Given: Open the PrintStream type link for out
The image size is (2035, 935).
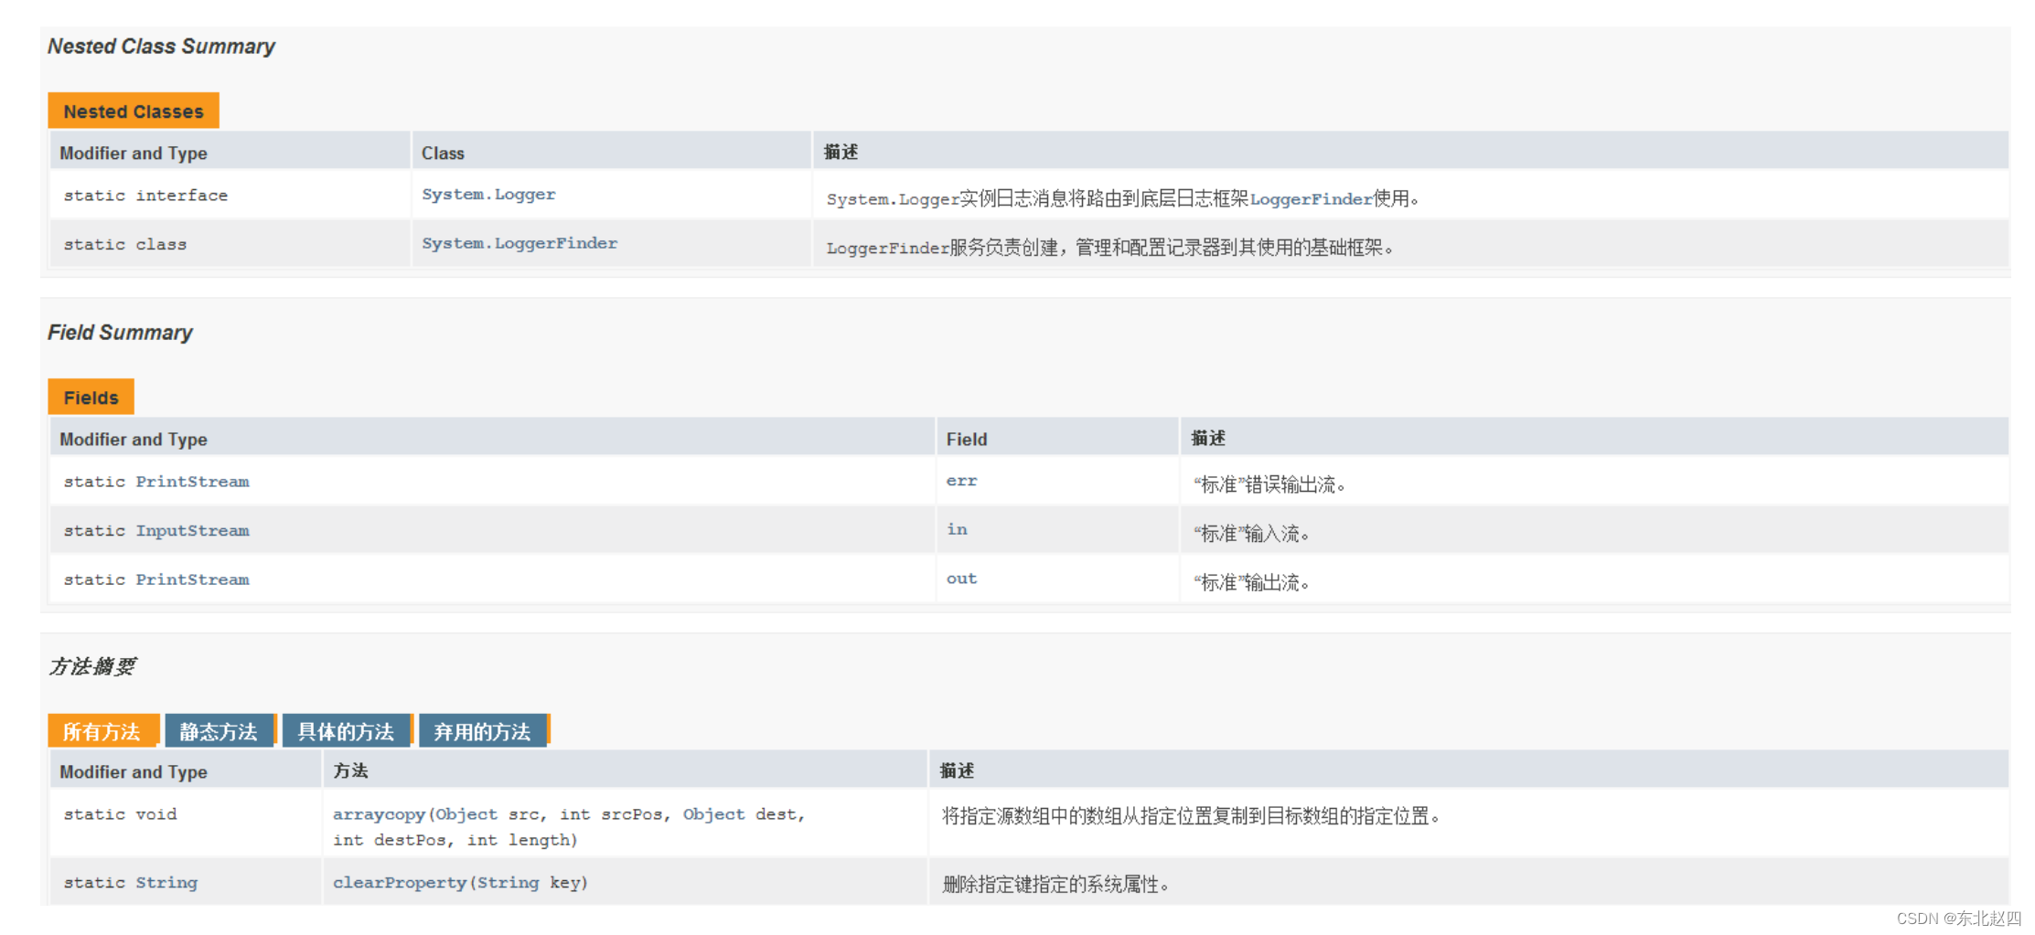Looking at the screenshot, I should pyautogui.click(x=192, y=579).
